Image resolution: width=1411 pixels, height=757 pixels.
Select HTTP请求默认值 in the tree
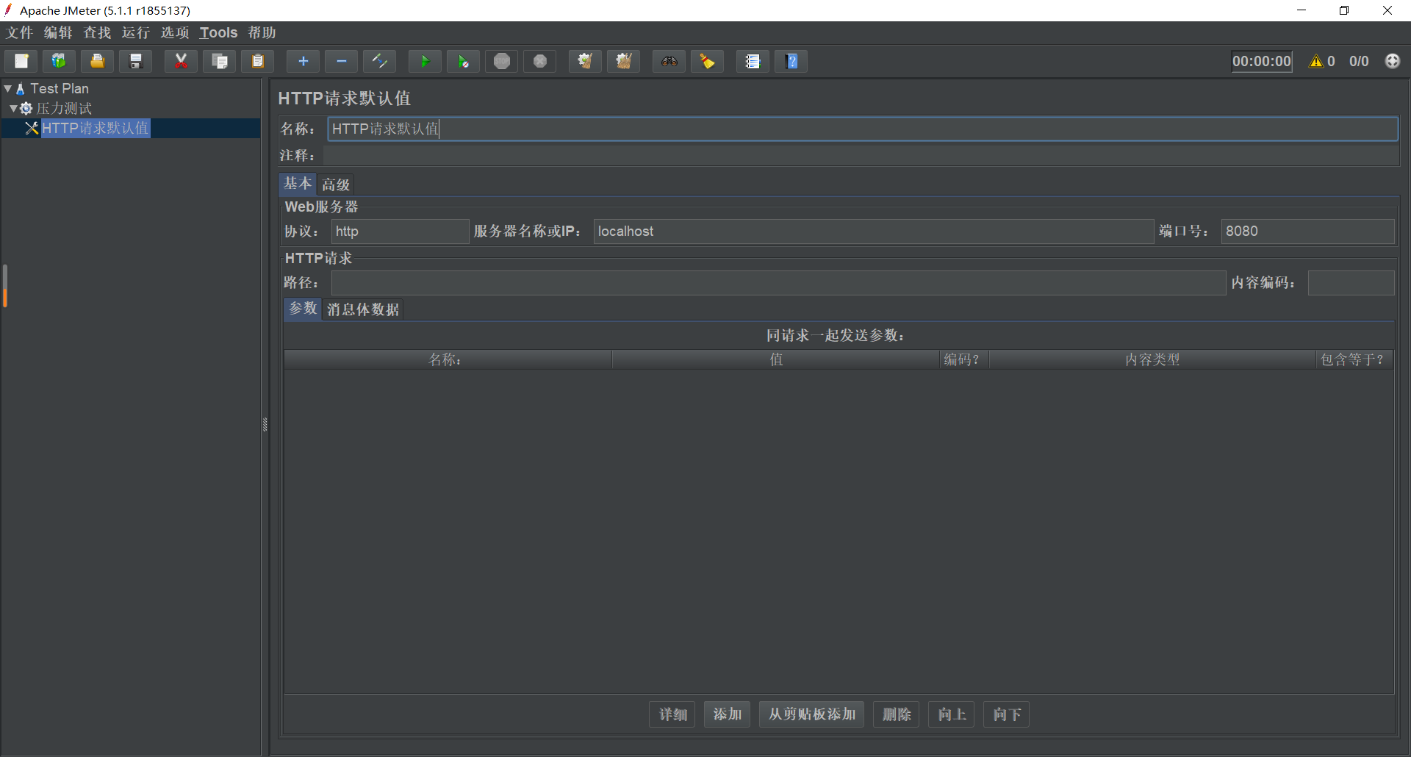click(x=96, y=128)
